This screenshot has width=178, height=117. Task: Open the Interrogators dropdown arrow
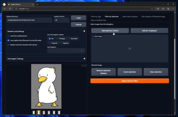pos(82,51)
